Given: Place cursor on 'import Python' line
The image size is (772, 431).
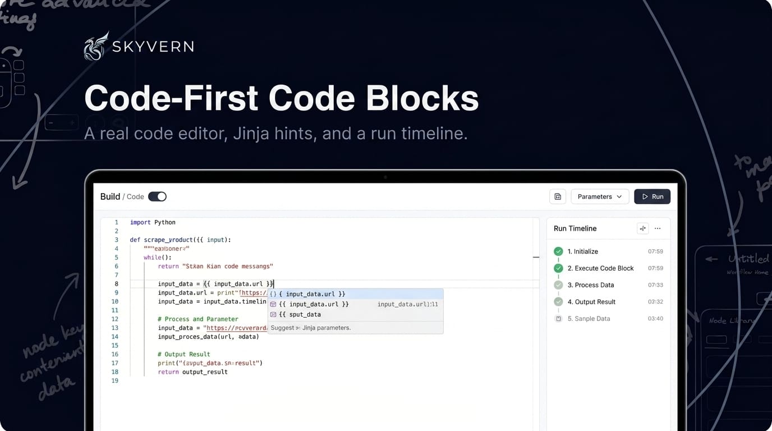Looking at the screenshot, I should click(x=153, y=222).
